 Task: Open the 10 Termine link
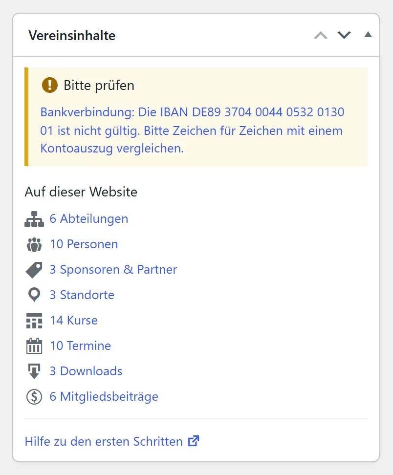click(x=80, y=345)
